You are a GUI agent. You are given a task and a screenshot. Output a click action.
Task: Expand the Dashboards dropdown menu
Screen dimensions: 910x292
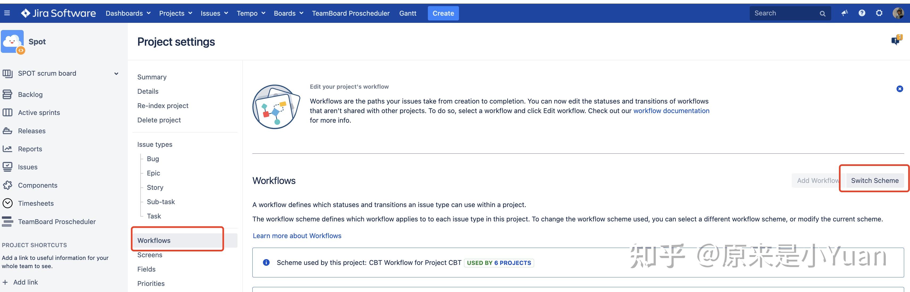pos(128,13)
